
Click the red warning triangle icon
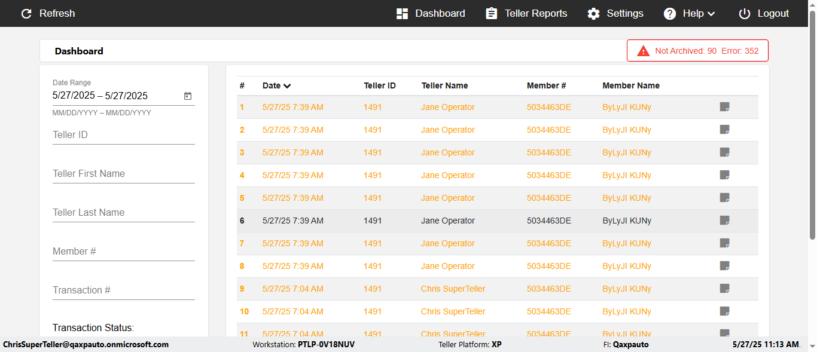[644, 51]
